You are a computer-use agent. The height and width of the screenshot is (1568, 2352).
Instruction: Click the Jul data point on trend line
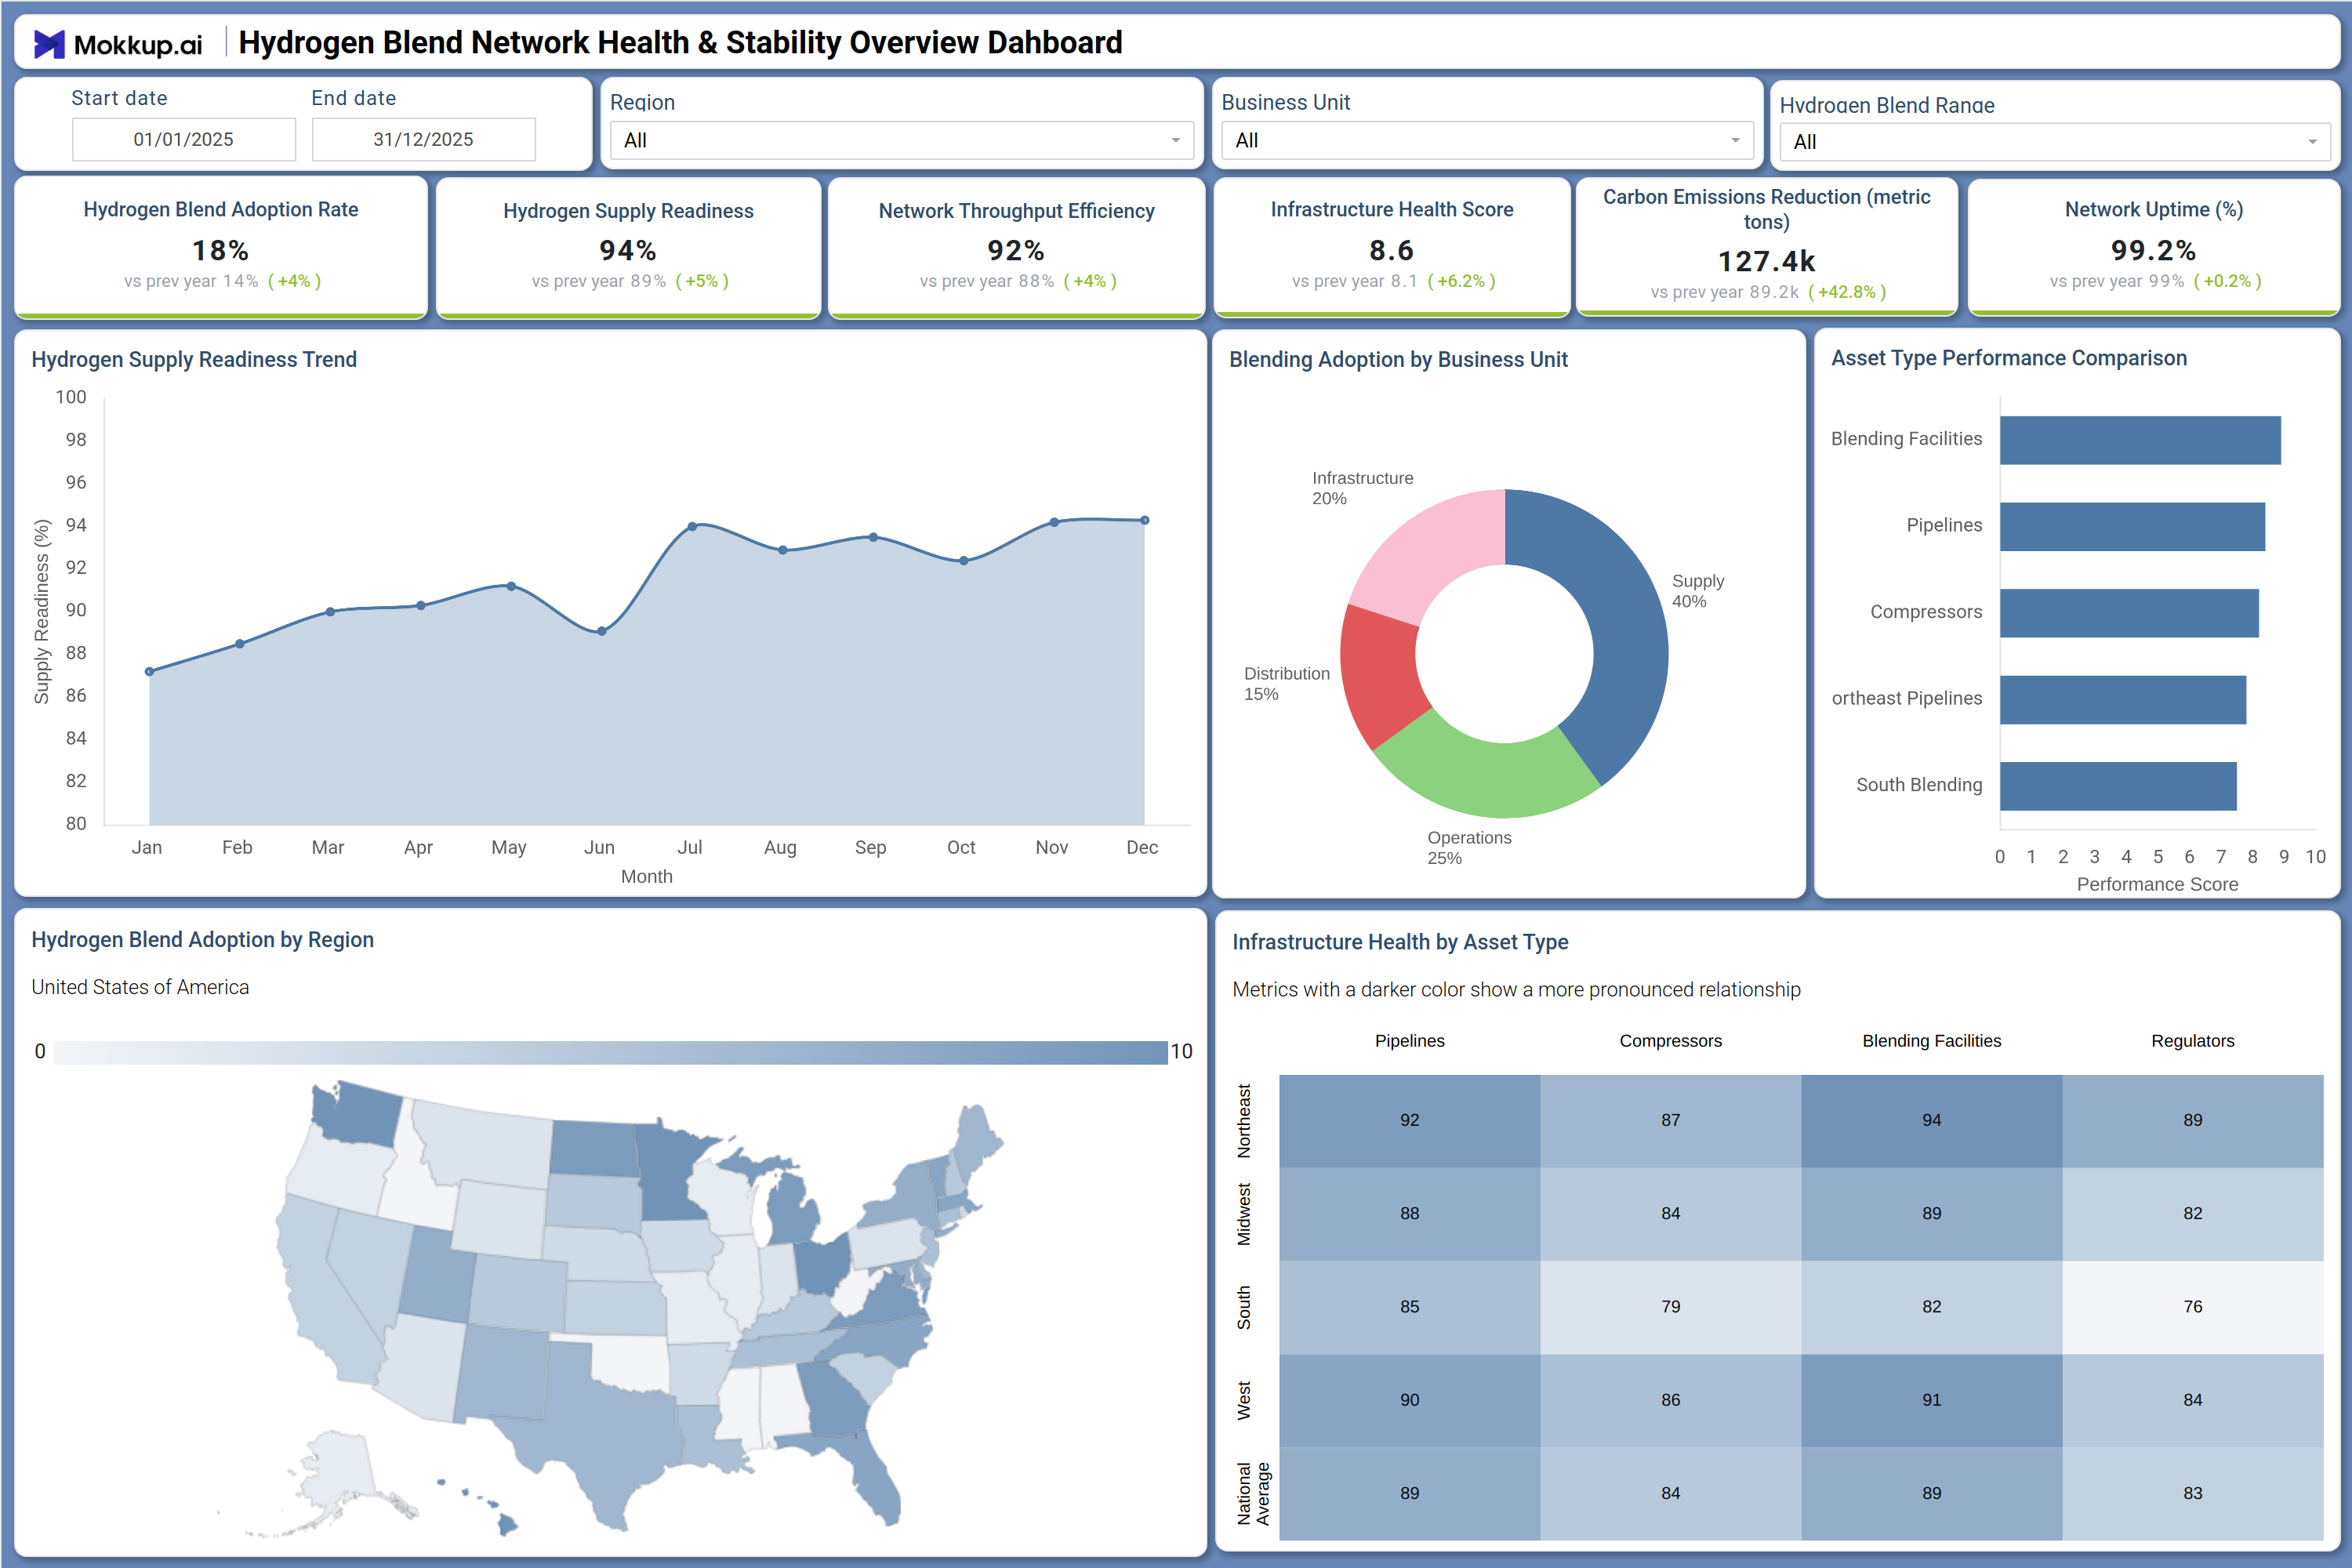tap(692, 526)
